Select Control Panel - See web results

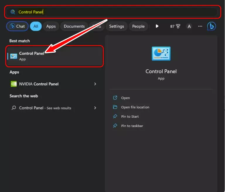[53, 108]
